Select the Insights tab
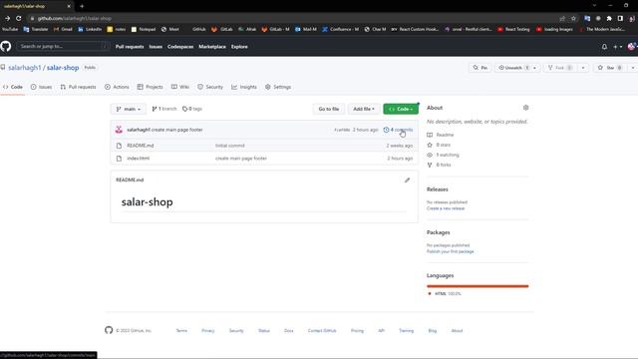638x359 pixels. click(x=244, y=87)
